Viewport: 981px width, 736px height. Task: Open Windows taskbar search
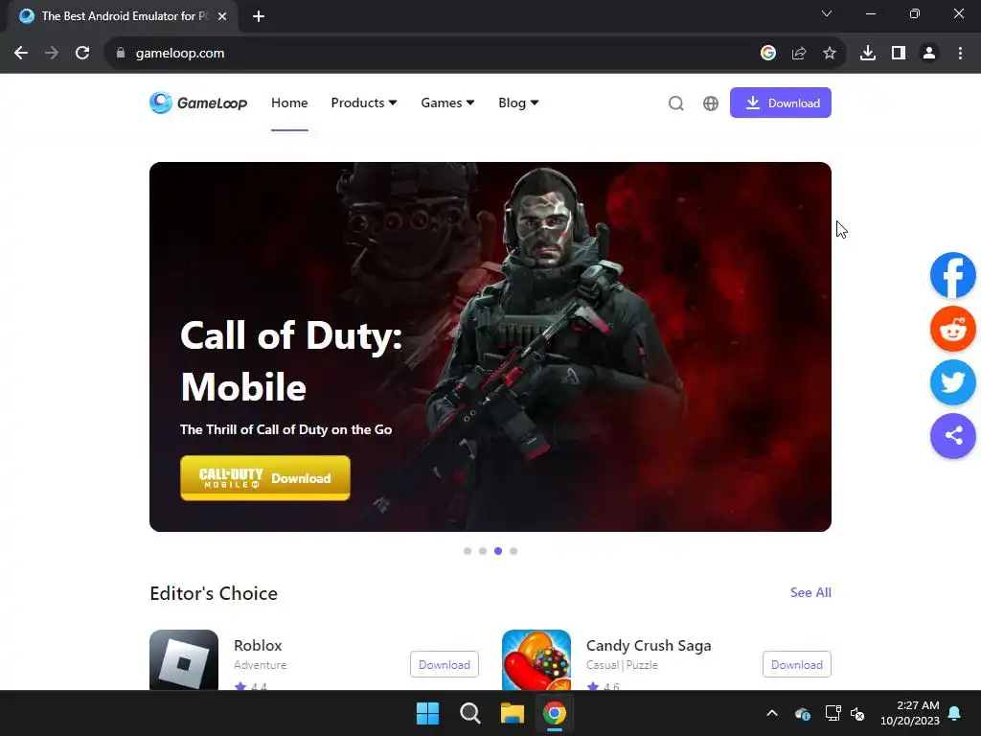coord(469,713)
